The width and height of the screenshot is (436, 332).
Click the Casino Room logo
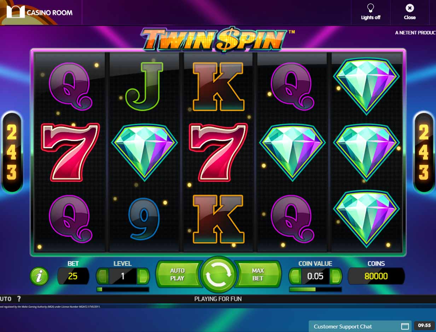[x=40, y=12]
